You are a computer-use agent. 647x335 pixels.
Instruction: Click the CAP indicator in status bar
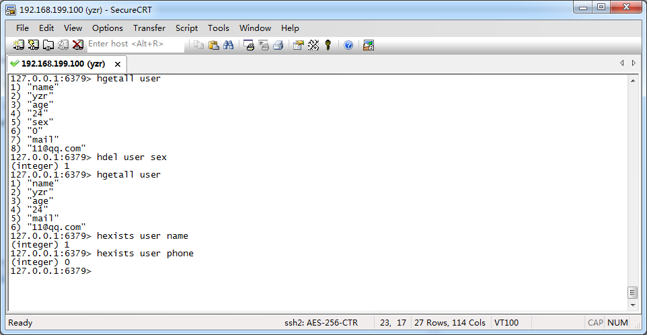[x=595, y=323]
